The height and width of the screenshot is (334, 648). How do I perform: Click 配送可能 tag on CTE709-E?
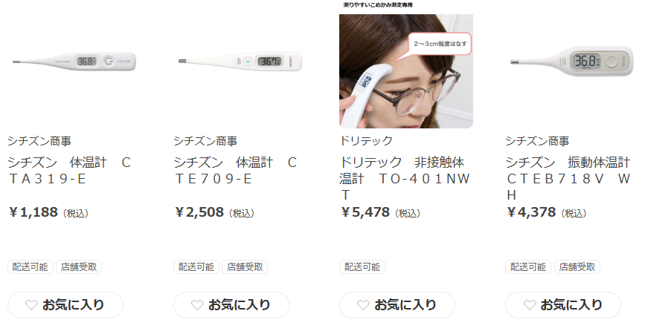click(196, 266)
